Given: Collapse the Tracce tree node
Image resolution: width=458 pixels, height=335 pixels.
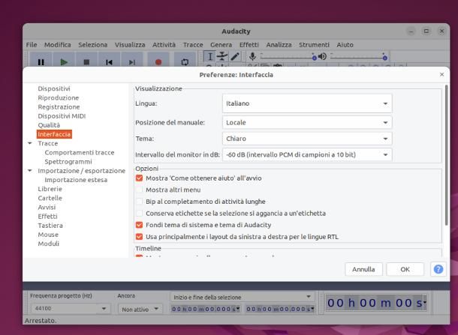Looking at the screenshot, I should (x=30, y=143).
